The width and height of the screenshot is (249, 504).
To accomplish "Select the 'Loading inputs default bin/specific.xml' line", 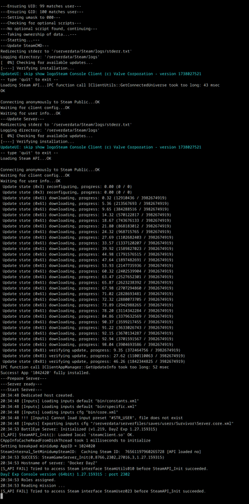I will tap(68, 406).
